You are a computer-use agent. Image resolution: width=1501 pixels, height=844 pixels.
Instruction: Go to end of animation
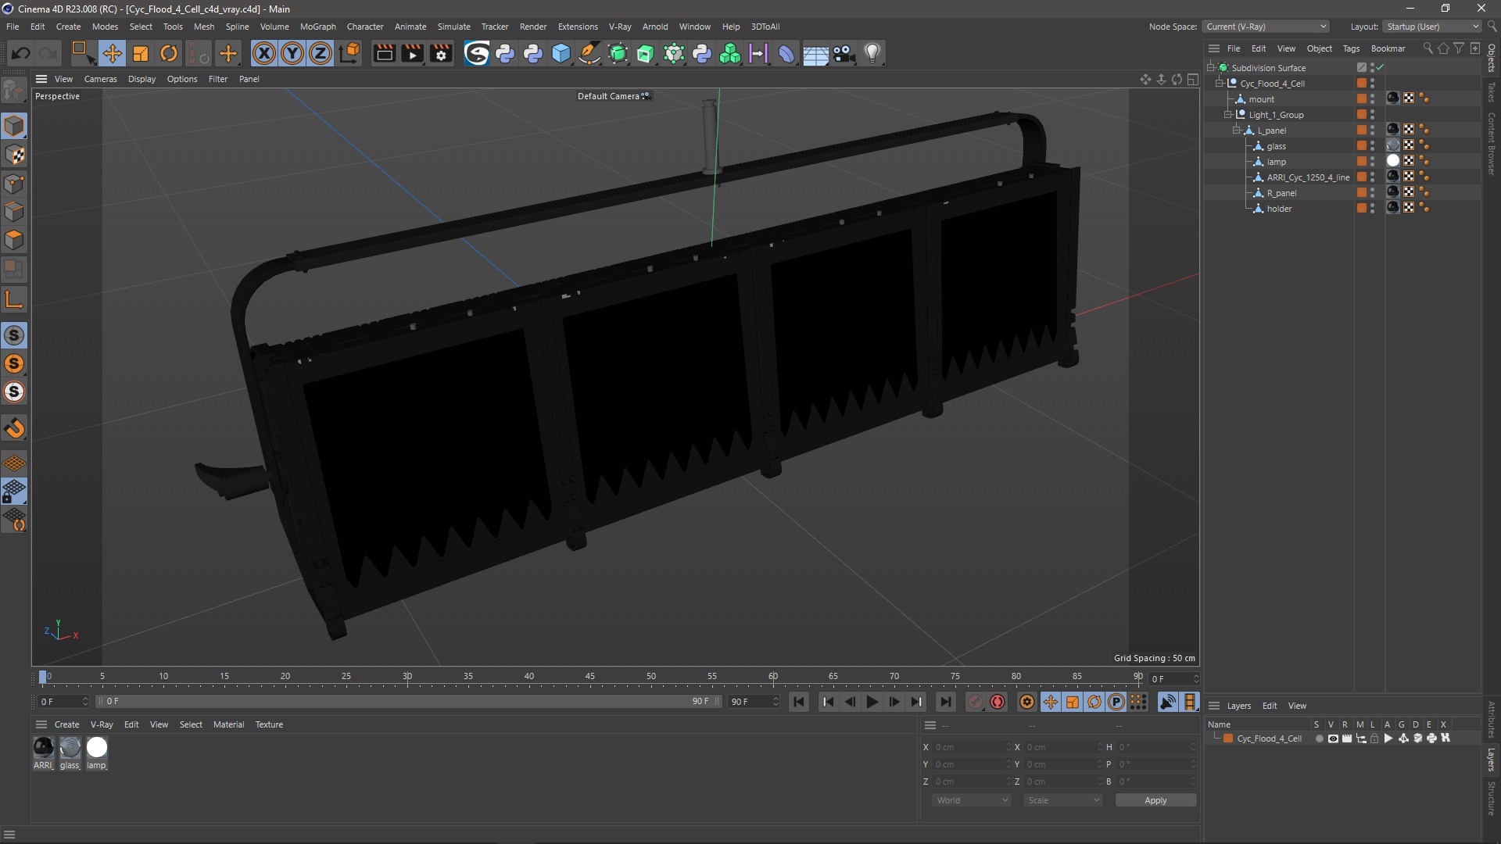pos(945,702)
